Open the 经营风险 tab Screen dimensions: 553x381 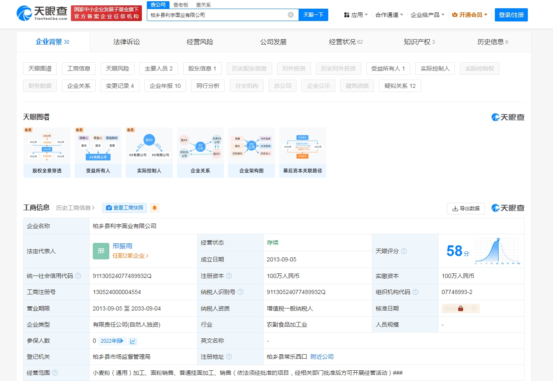200,42
